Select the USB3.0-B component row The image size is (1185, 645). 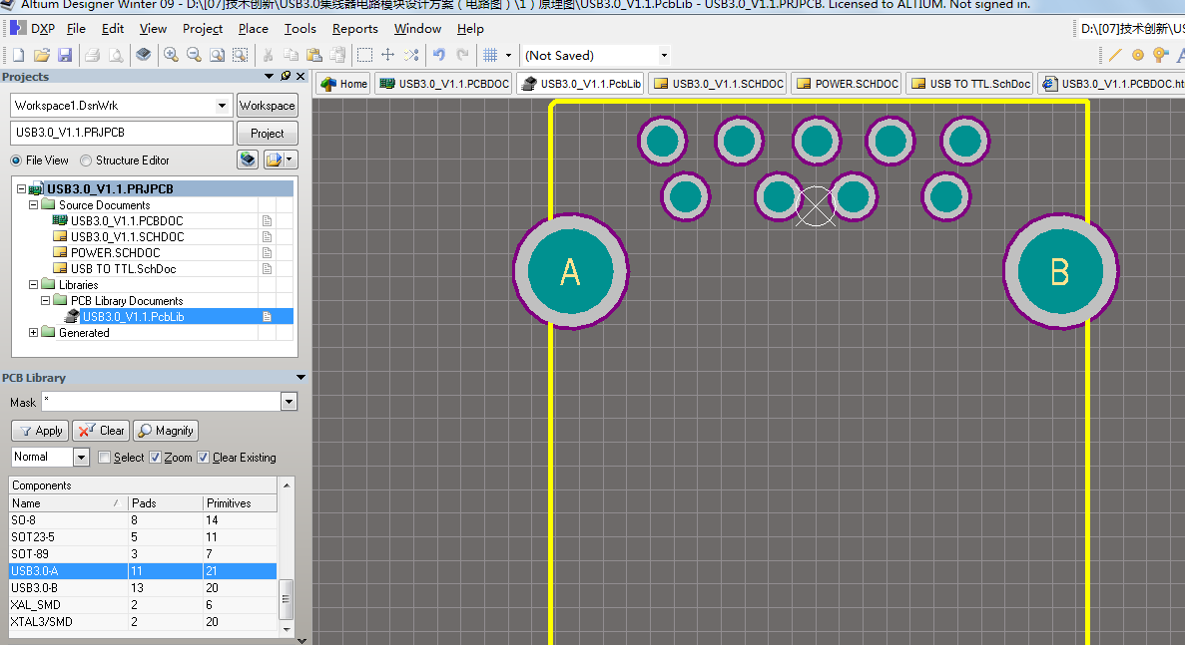[143, 587]
